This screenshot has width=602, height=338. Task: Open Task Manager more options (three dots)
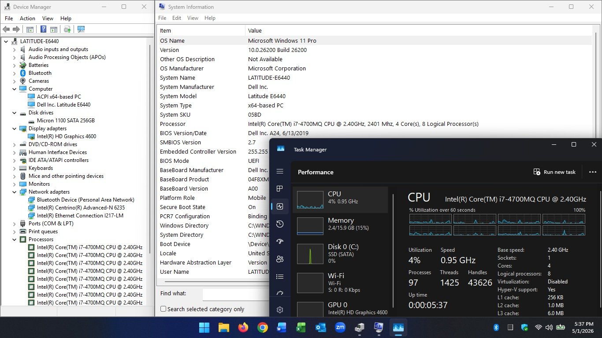[x=592, y=172]
